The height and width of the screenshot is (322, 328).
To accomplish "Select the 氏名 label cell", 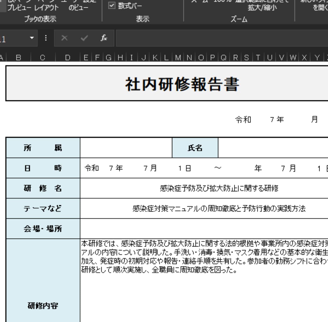I will (x=195, y=148).
